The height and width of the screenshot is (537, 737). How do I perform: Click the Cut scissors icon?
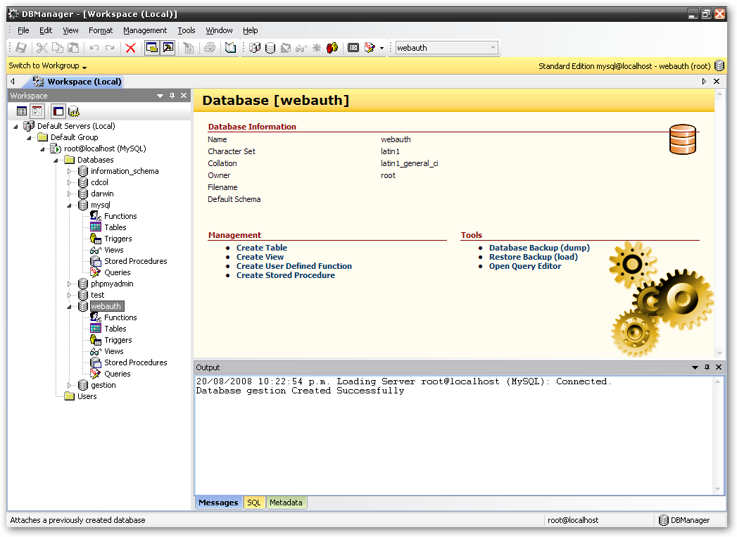[42, 47]
